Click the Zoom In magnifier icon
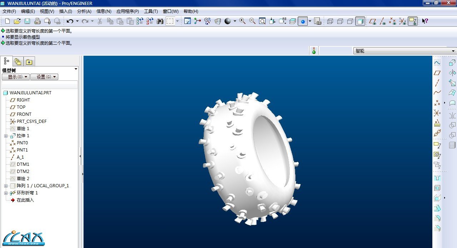The width and height of the screenshot is (457, 248). pyautogui.click(x=242, y=21)
